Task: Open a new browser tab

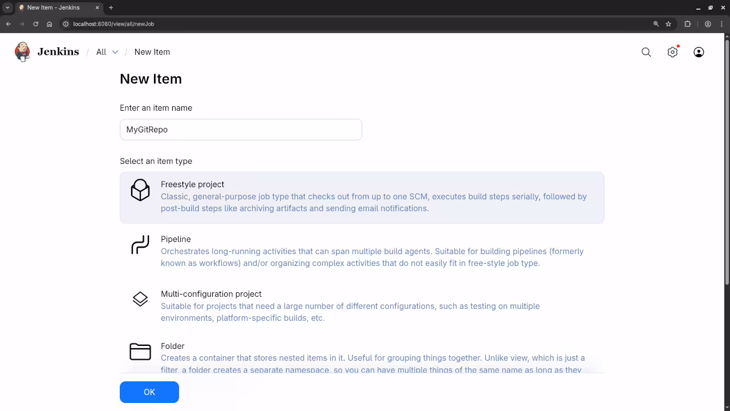Action: click(111, 7)
